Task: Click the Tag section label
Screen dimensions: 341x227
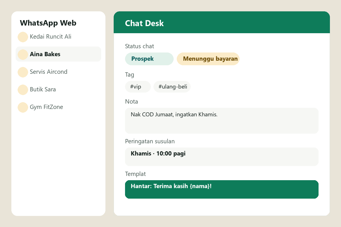Action: tap(130, 75)
